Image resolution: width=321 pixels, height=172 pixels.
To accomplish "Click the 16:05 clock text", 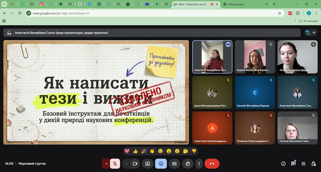I will (x=9, y=164).
